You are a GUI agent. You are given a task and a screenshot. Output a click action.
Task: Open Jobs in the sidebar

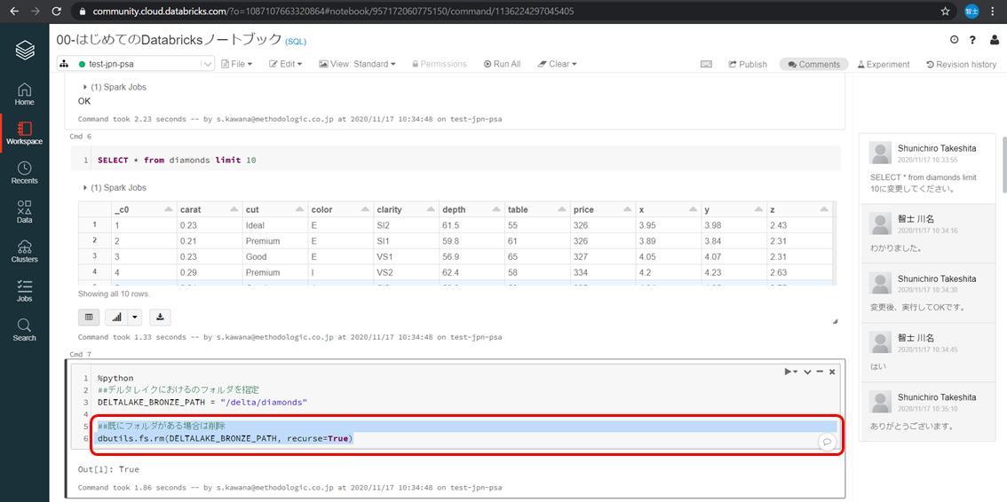(24, 290)
